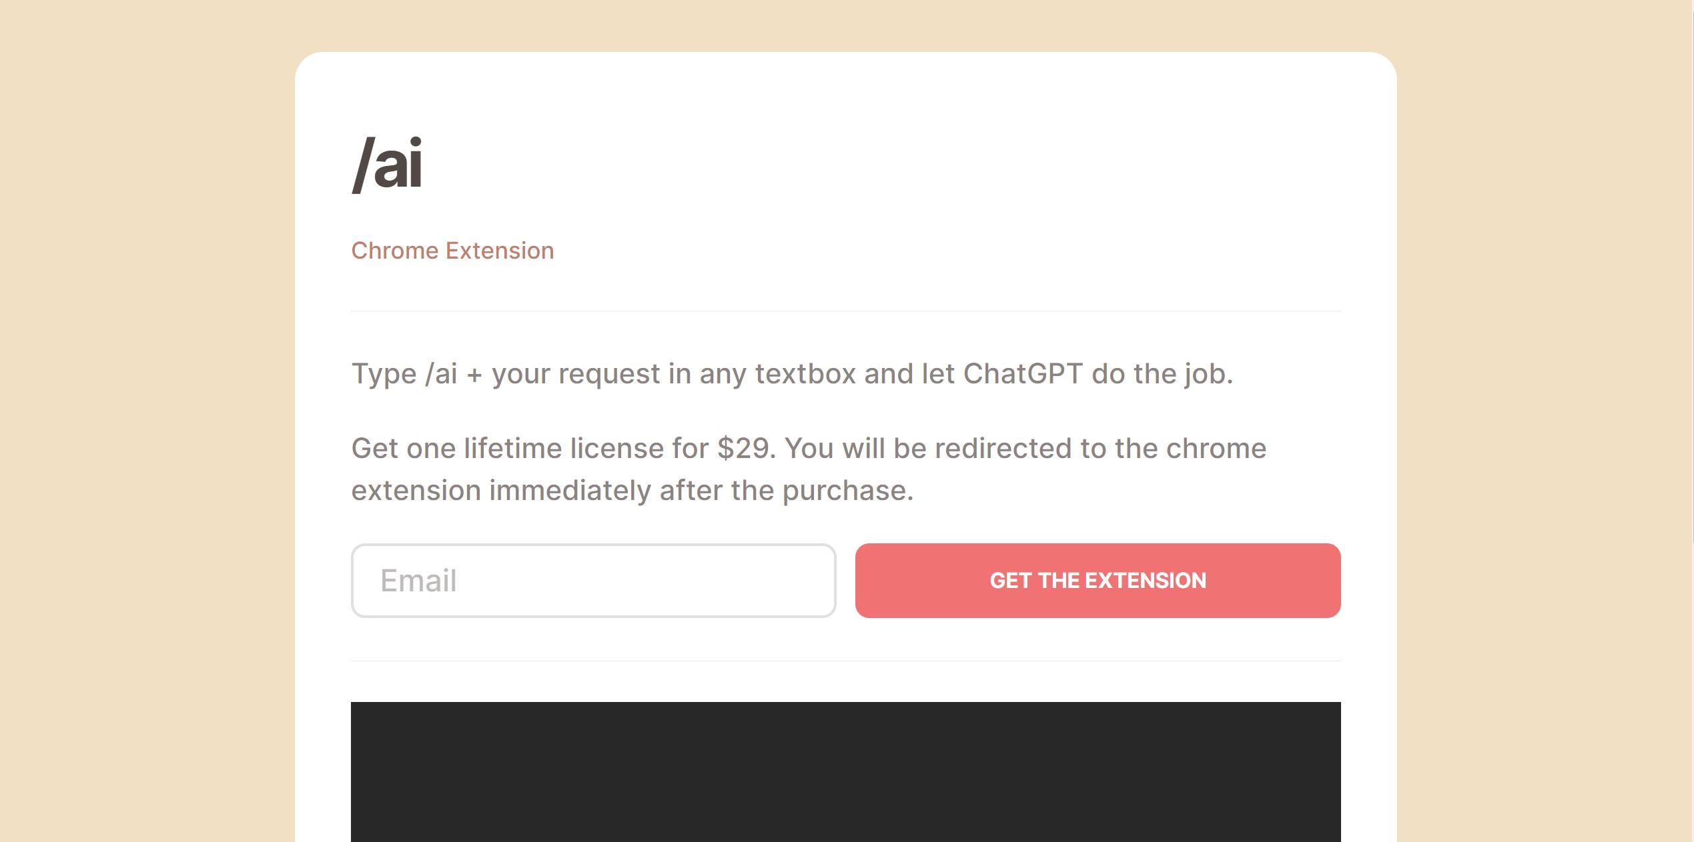Click the word "textbox" in the description
Image resolution: width=1694 pixels, height=842 pixels.
tap(805, 373)
